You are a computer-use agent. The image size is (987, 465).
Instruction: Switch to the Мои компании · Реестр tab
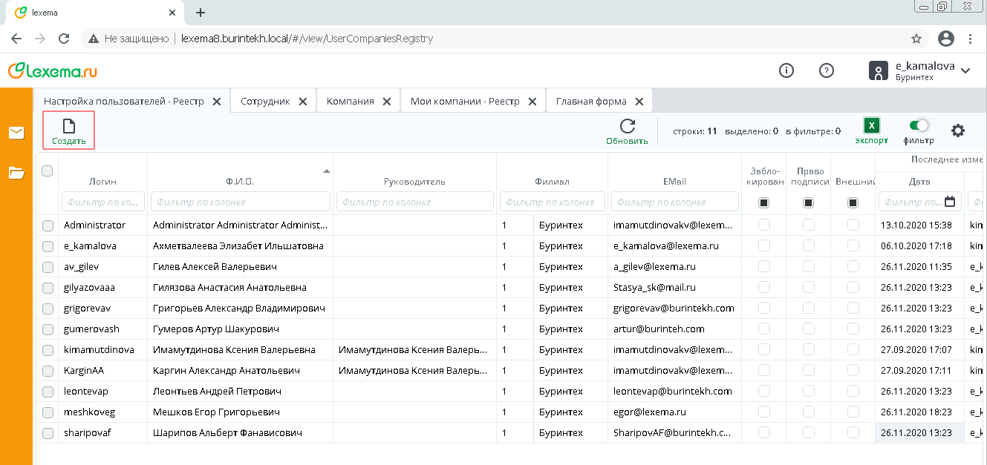click(465, 102)
